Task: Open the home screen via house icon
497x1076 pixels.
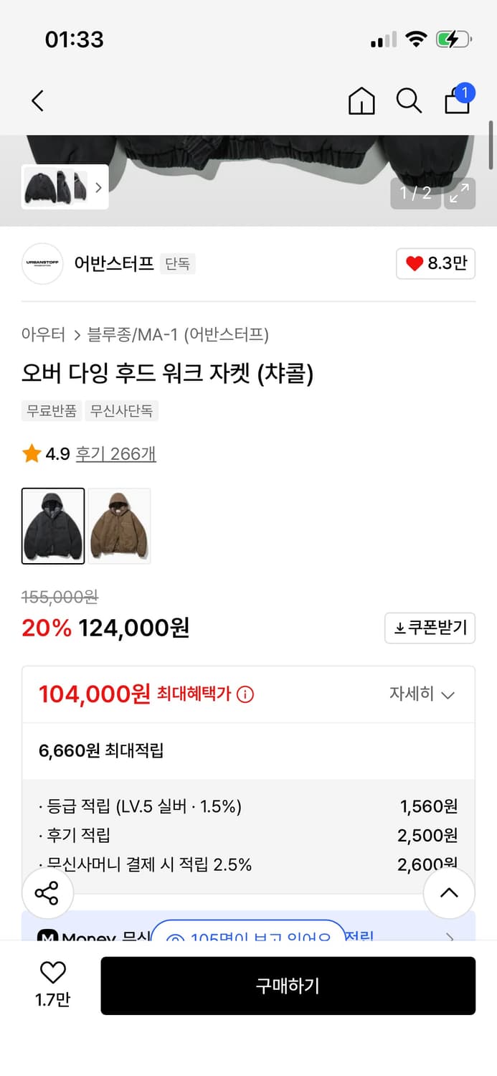Action: [x=361, y=101]
